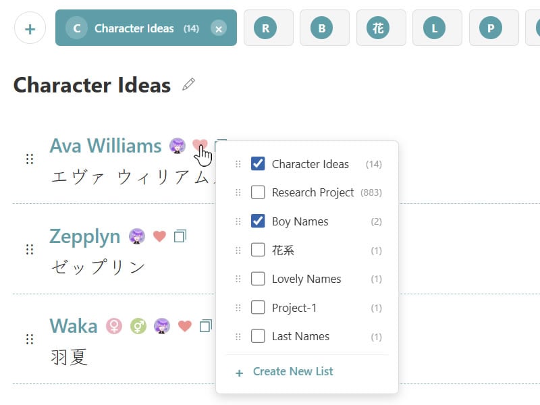Check the Research Project checkbox
This screenshot has width=540, height=405.
pos(259,192)
